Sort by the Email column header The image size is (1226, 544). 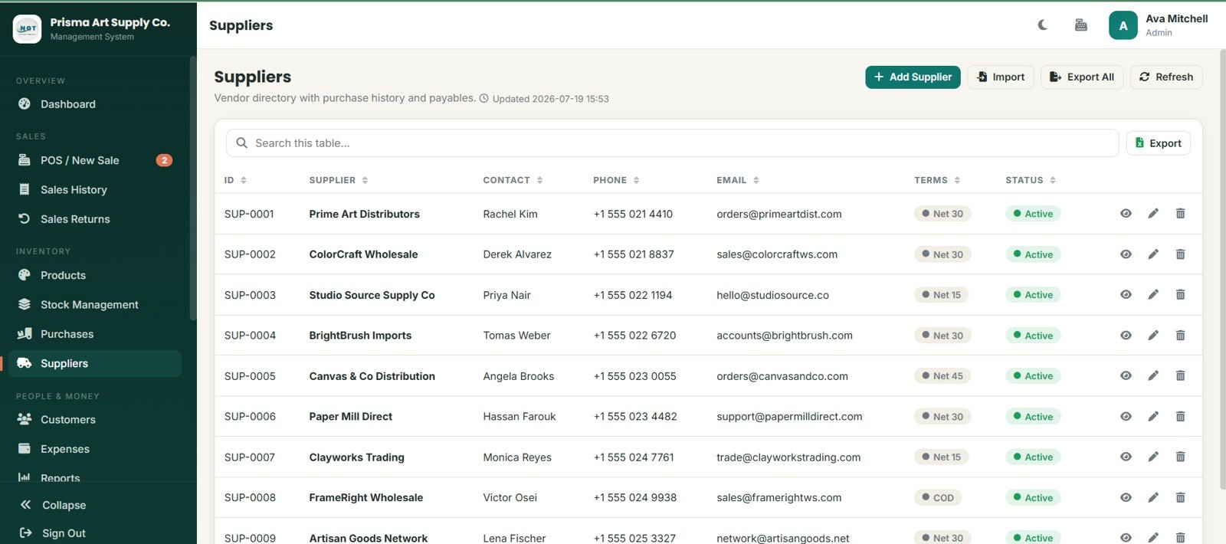click(x=738, y=180)
